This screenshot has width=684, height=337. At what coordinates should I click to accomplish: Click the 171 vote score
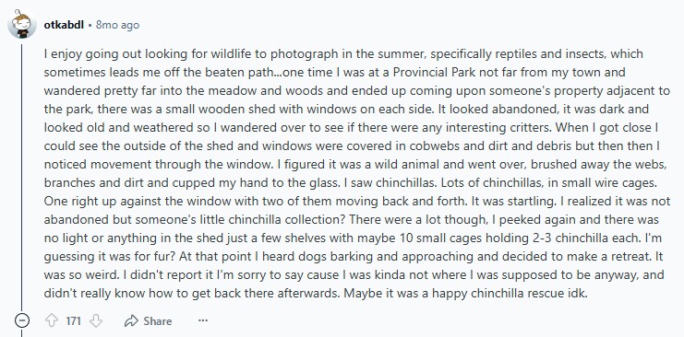point(73,321)
